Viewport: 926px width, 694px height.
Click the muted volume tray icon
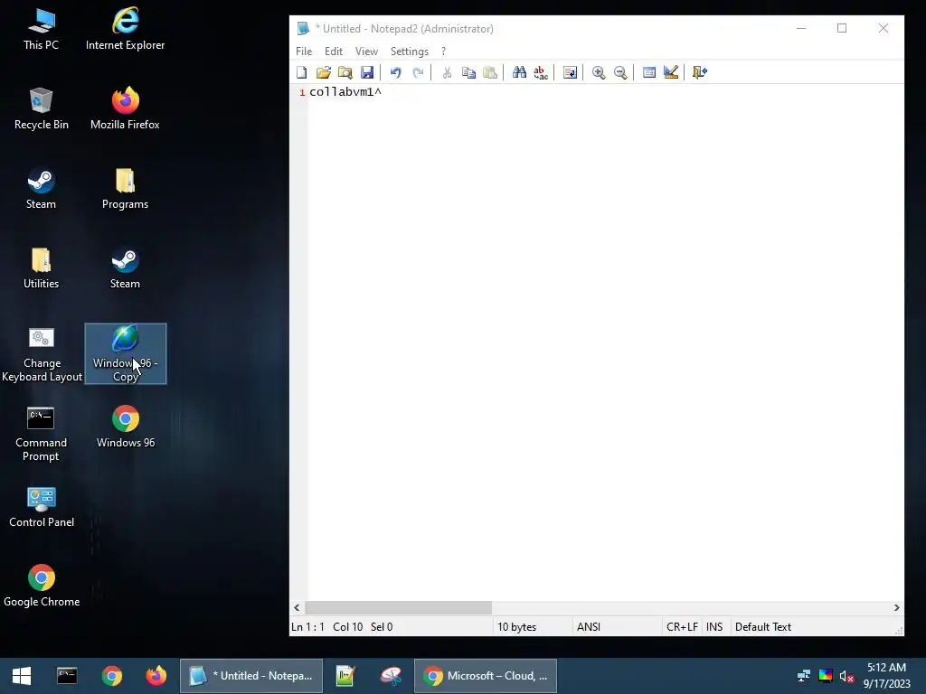tap(846, 676)
